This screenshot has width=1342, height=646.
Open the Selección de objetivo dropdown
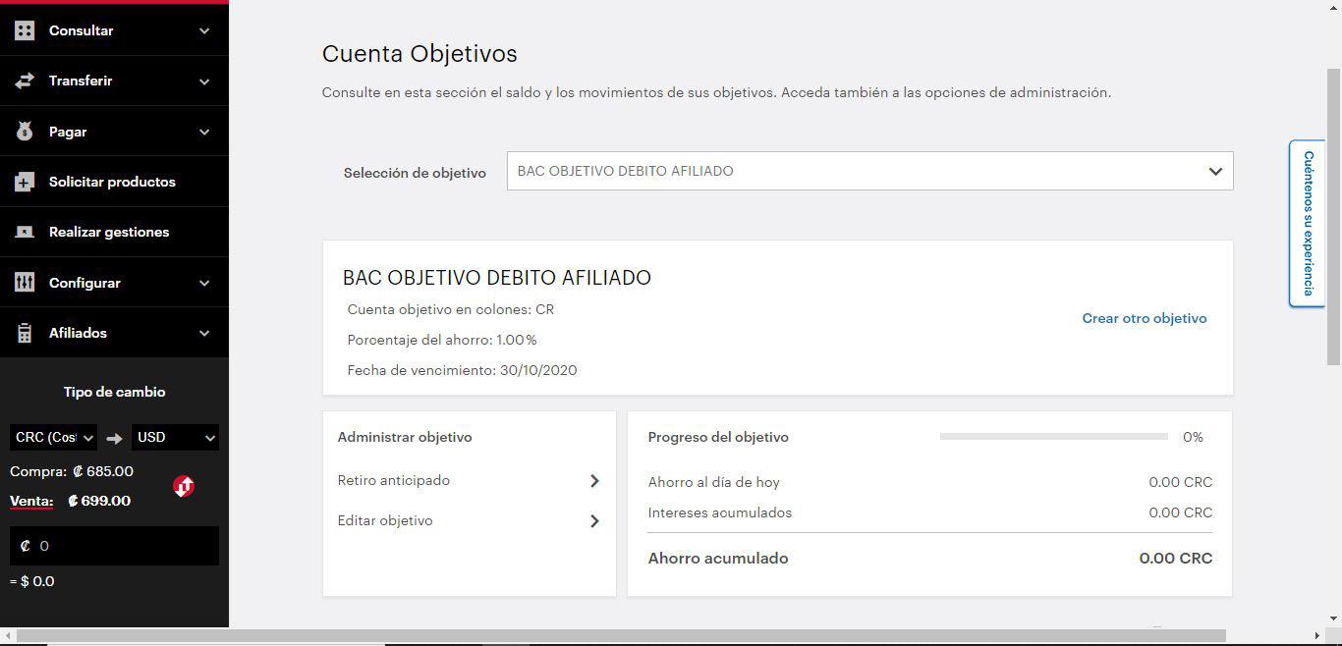(869, 171)
